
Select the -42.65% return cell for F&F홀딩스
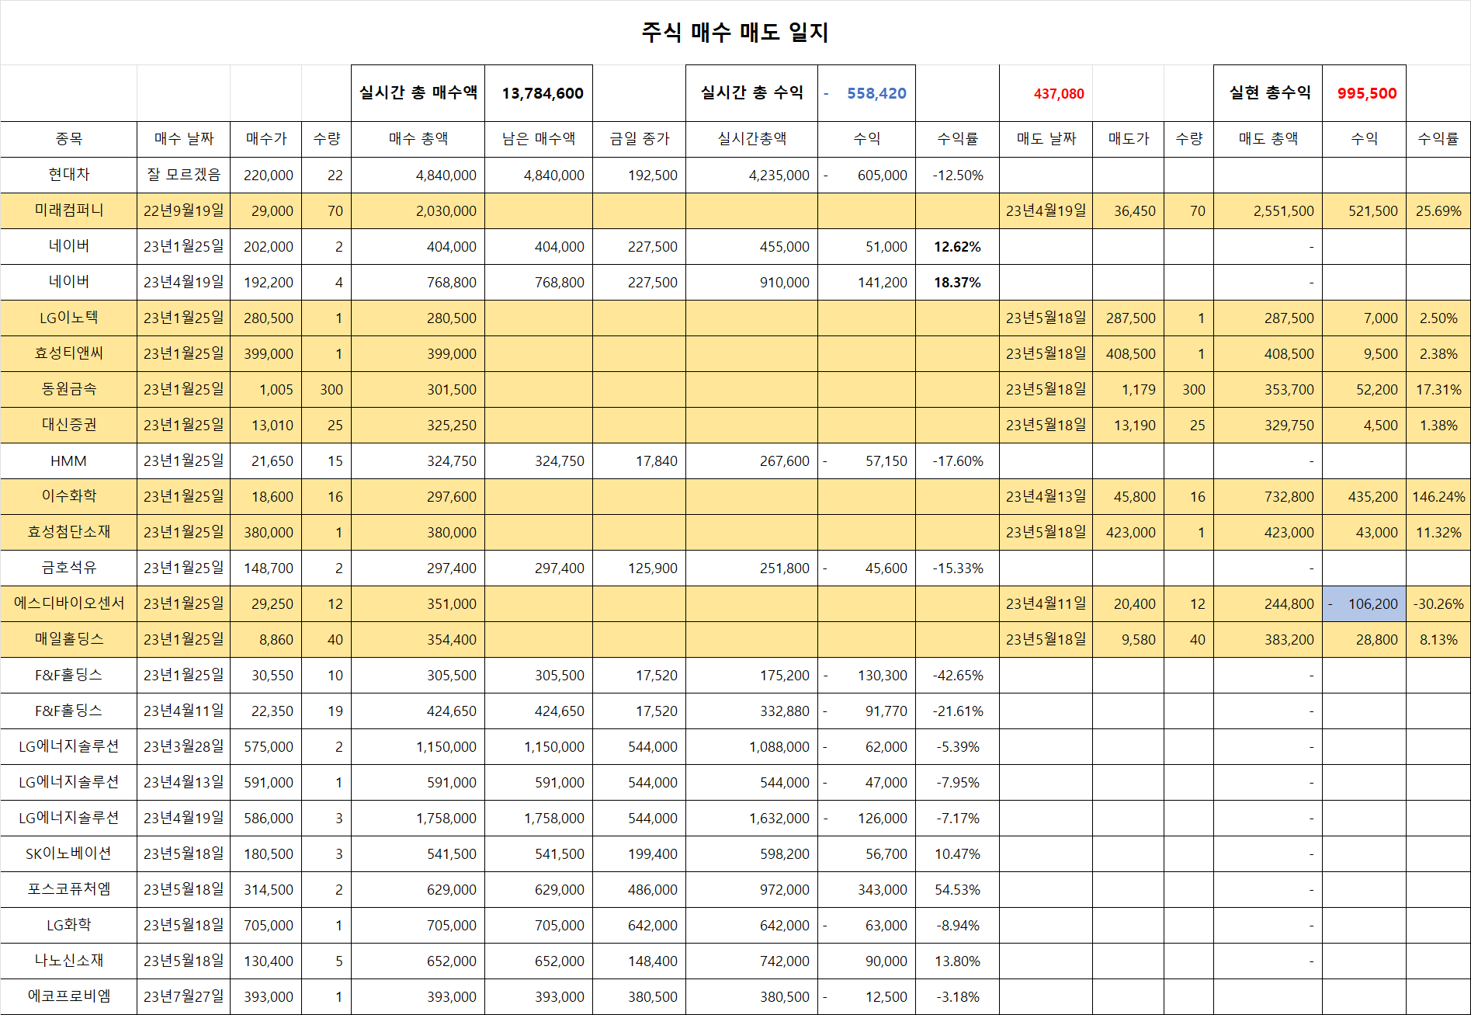[x=957, y=675]
